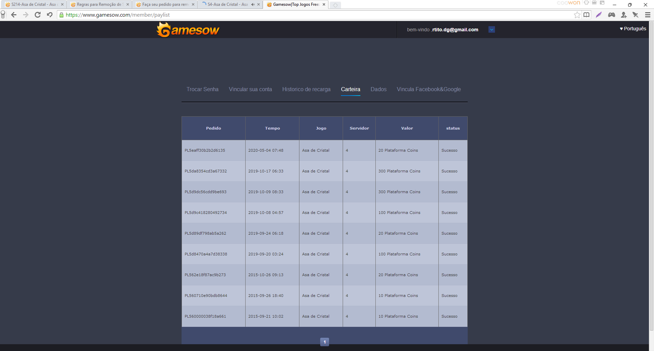Open the Vincular sua conta section
Viewport: 654px width, 351px height.
coord(250,89)
